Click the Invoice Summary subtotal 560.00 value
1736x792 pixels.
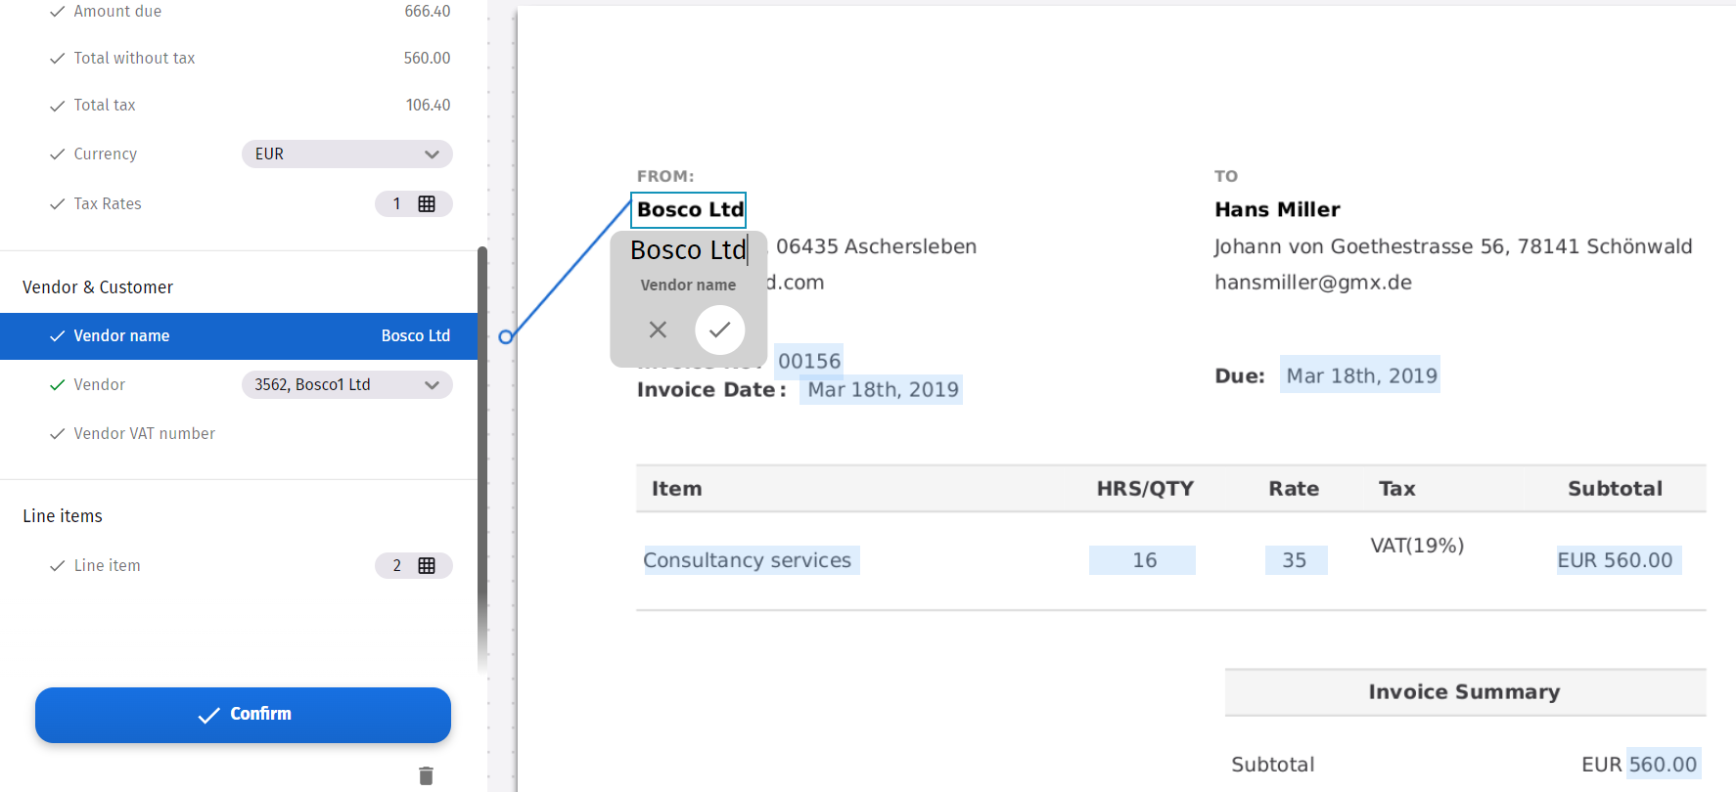pyautogui.click(x=1664, y=764)
